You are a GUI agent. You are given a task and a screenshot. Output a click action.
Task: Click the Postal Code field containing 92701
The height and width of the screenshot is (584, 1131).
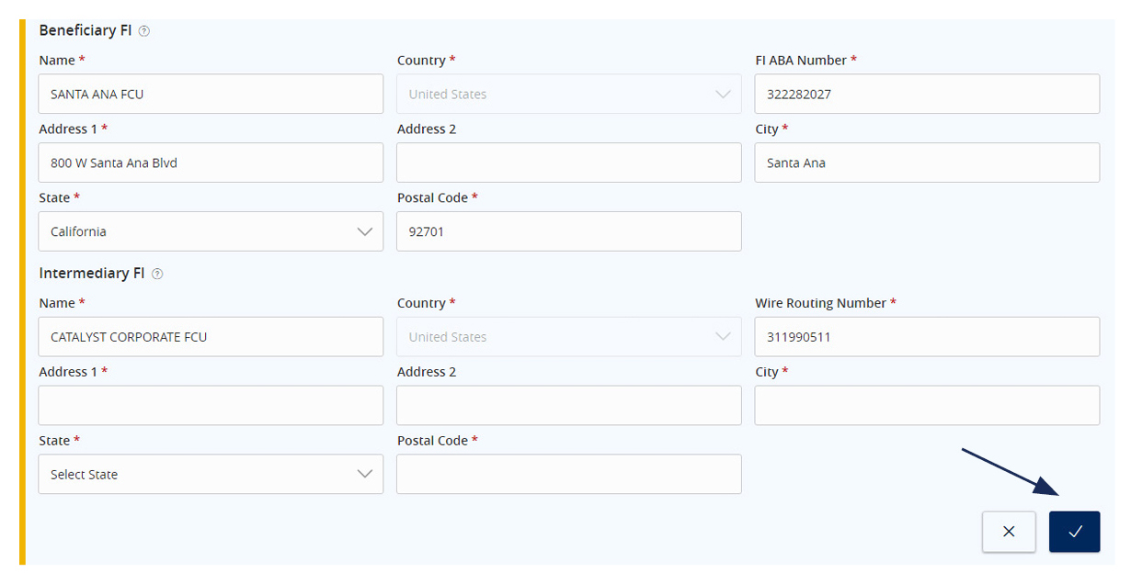568,231
